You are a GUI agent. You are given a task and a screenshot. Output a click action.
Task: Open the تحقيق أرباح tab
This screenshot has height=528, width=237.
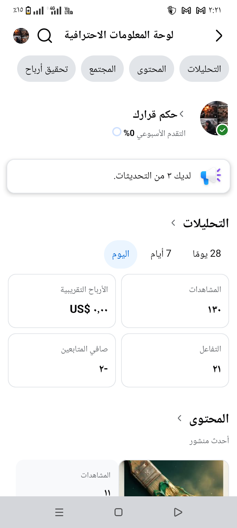click(x=46, y=69)
